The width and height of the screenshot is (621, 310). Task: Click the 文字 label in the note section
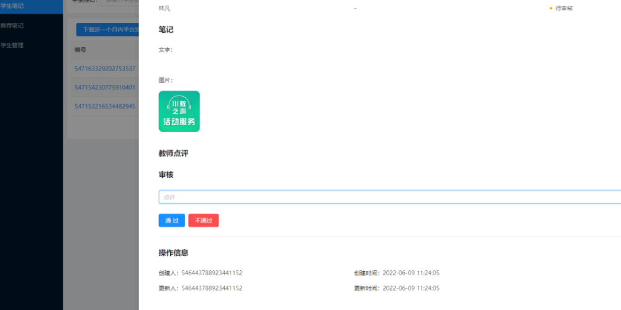166,50
